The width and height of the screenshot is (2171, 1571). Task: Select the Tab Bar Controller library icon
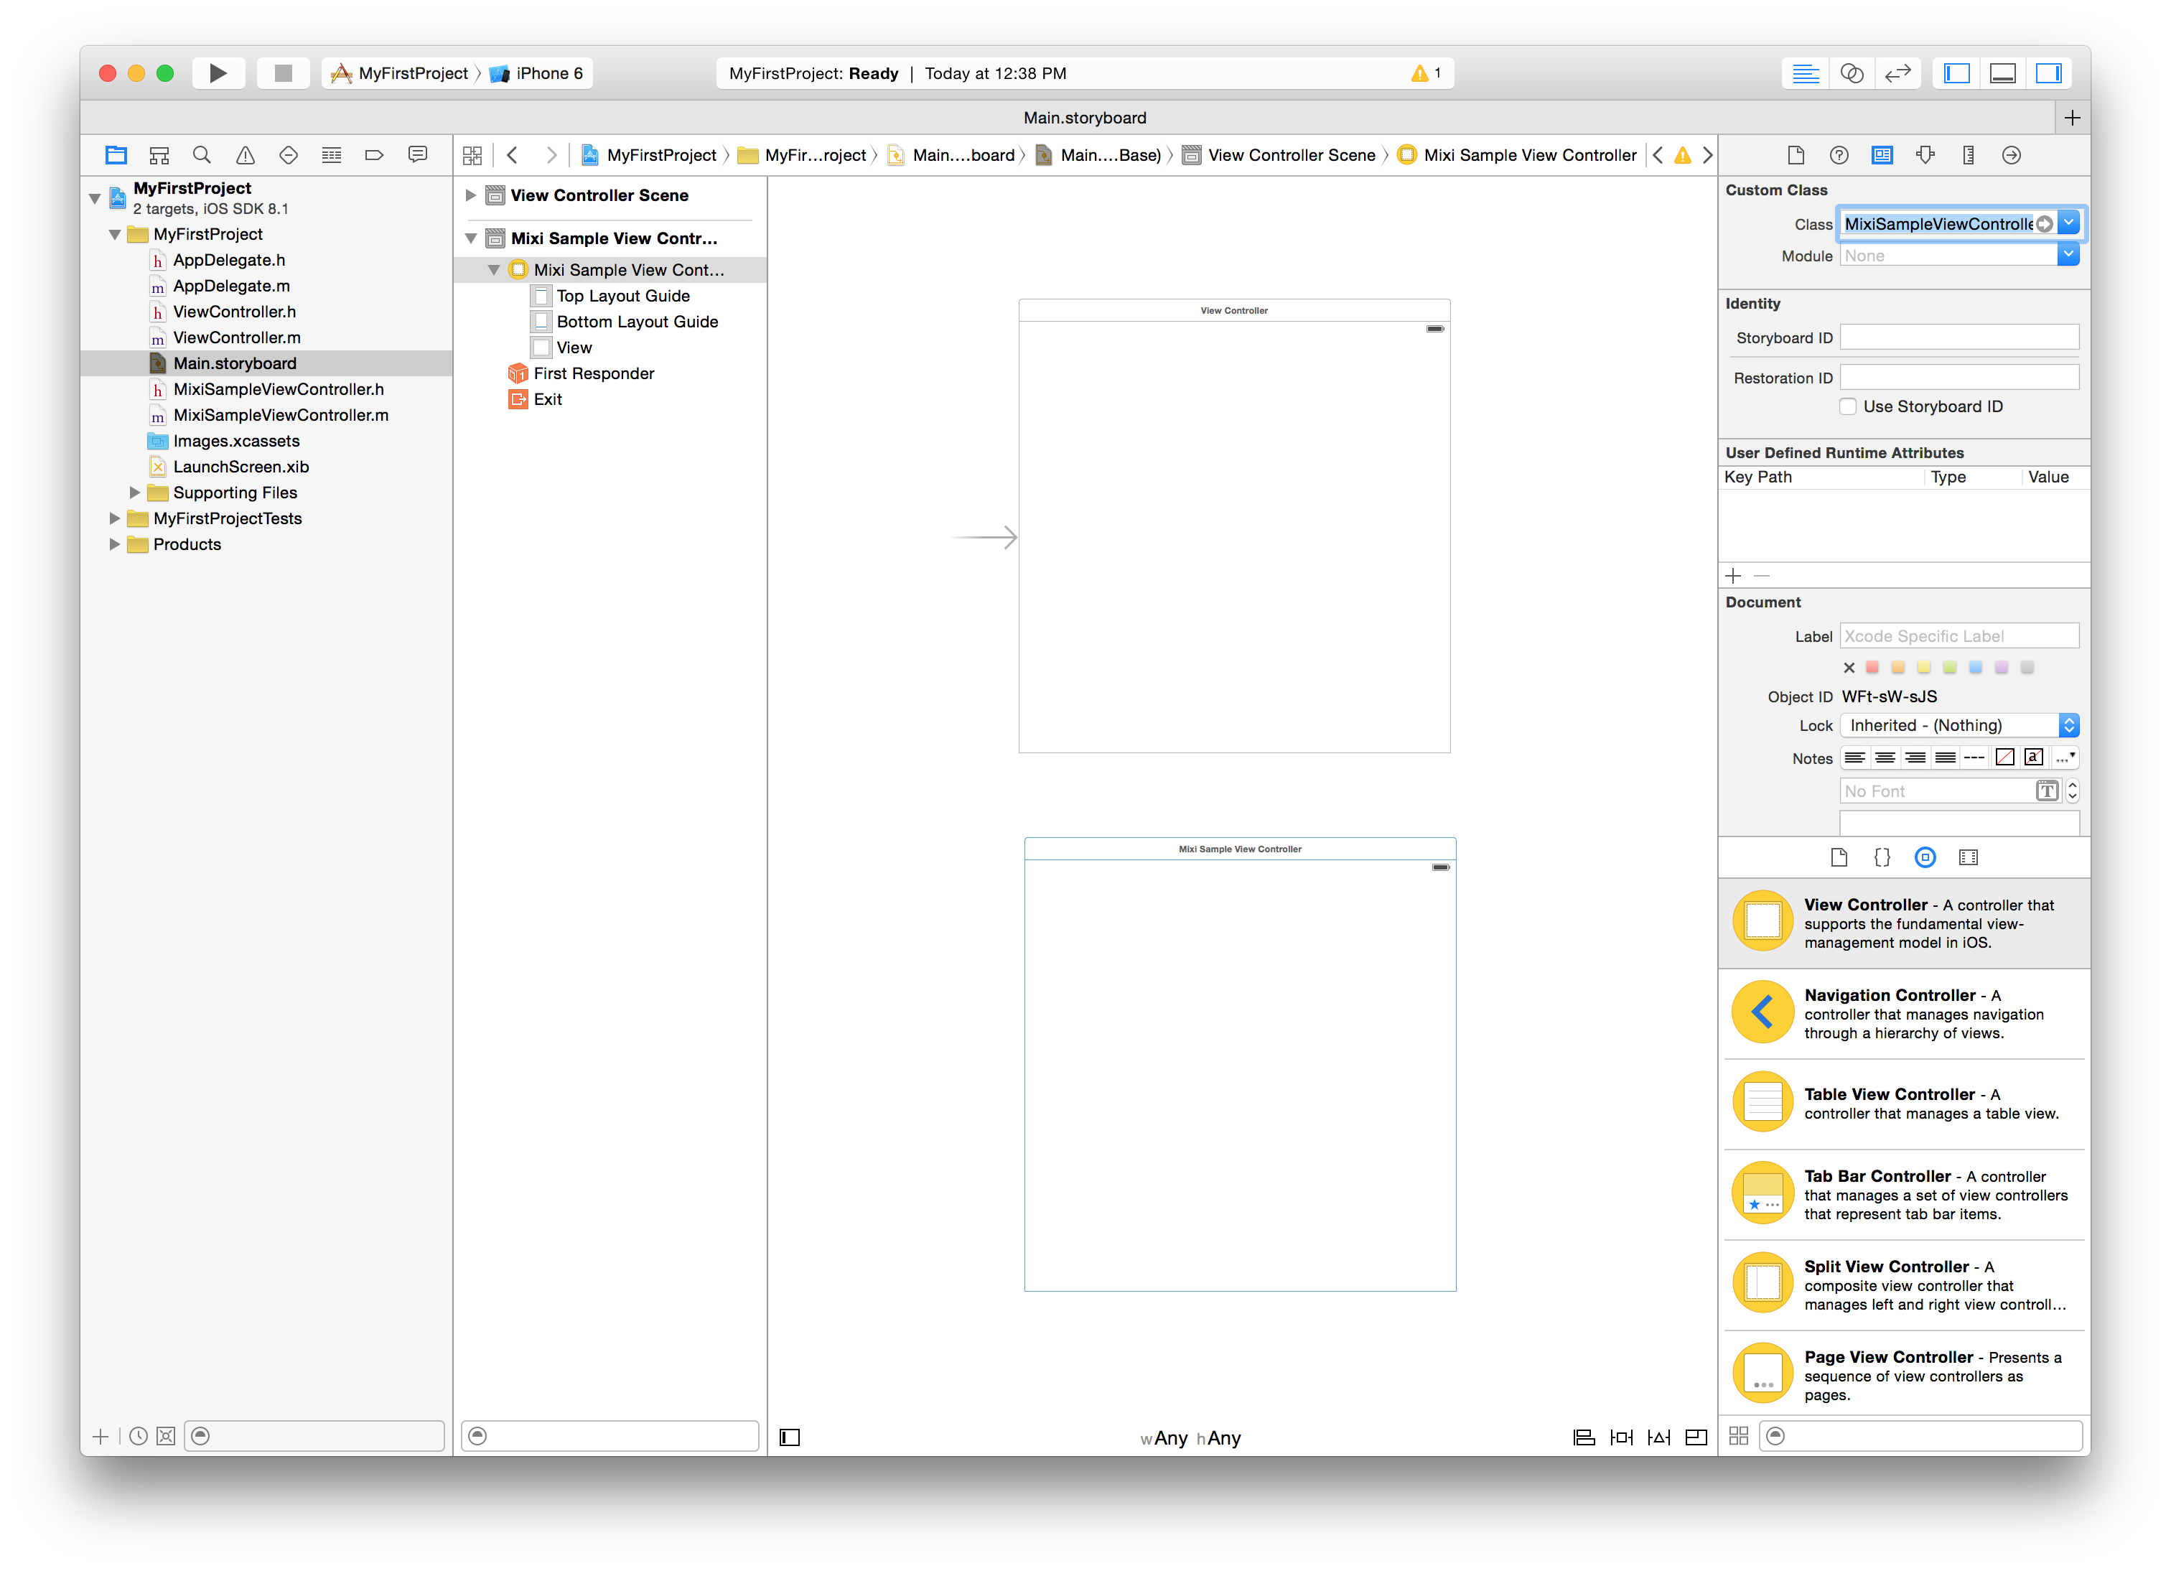point(1758,1197)
